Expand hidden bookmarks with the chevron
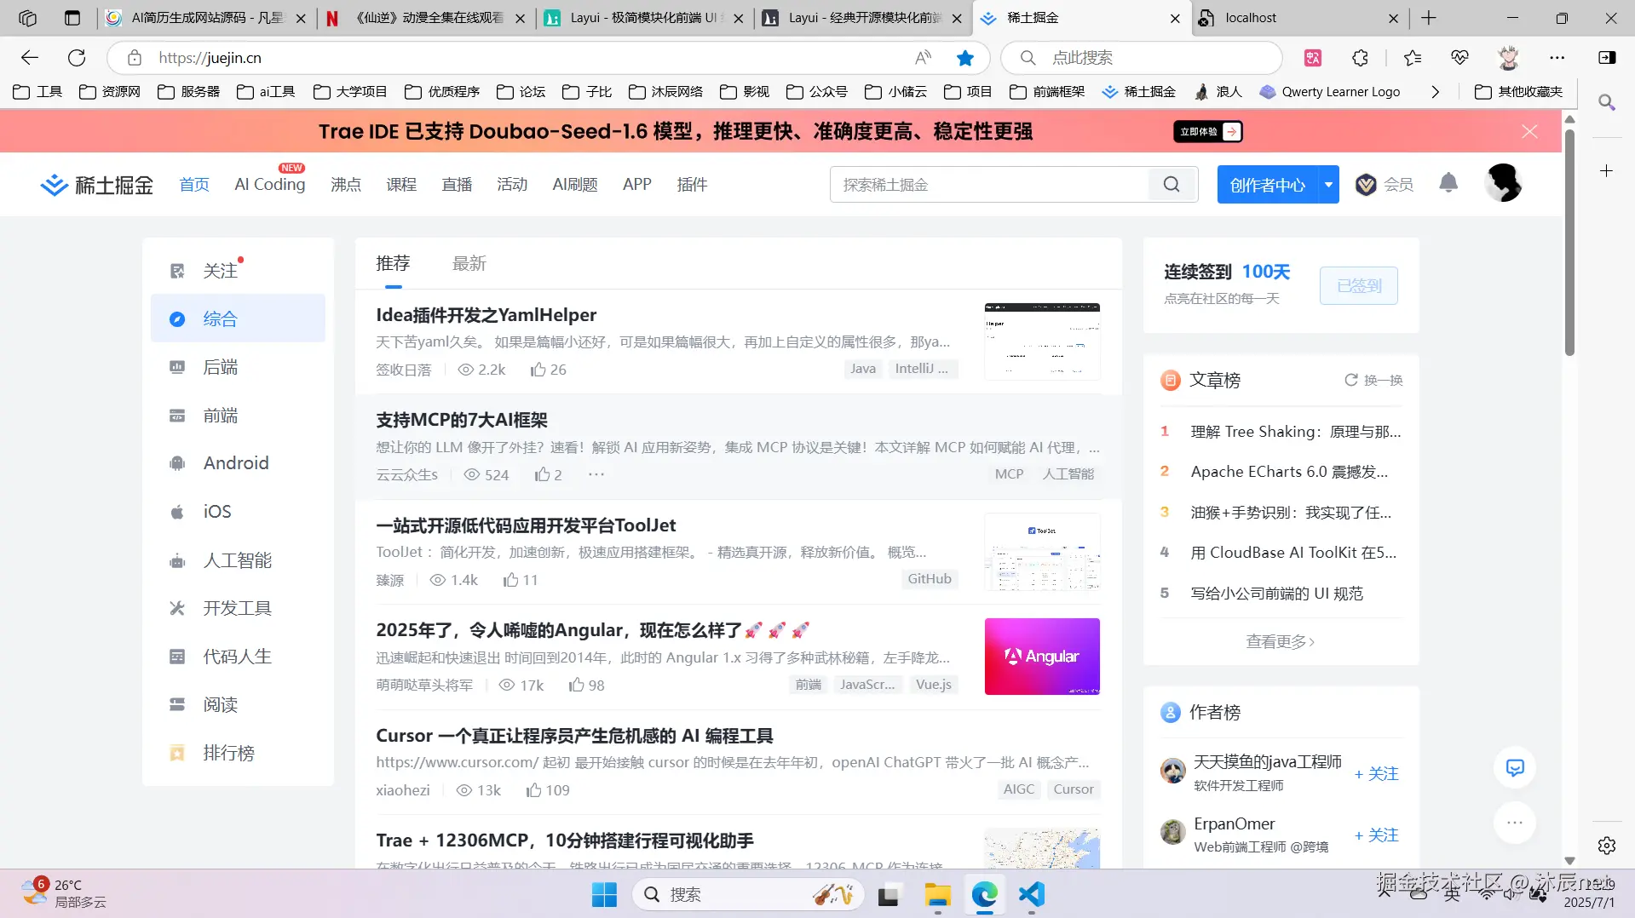This screenshot has height=918, width=1635. (x=1436, y=92)
